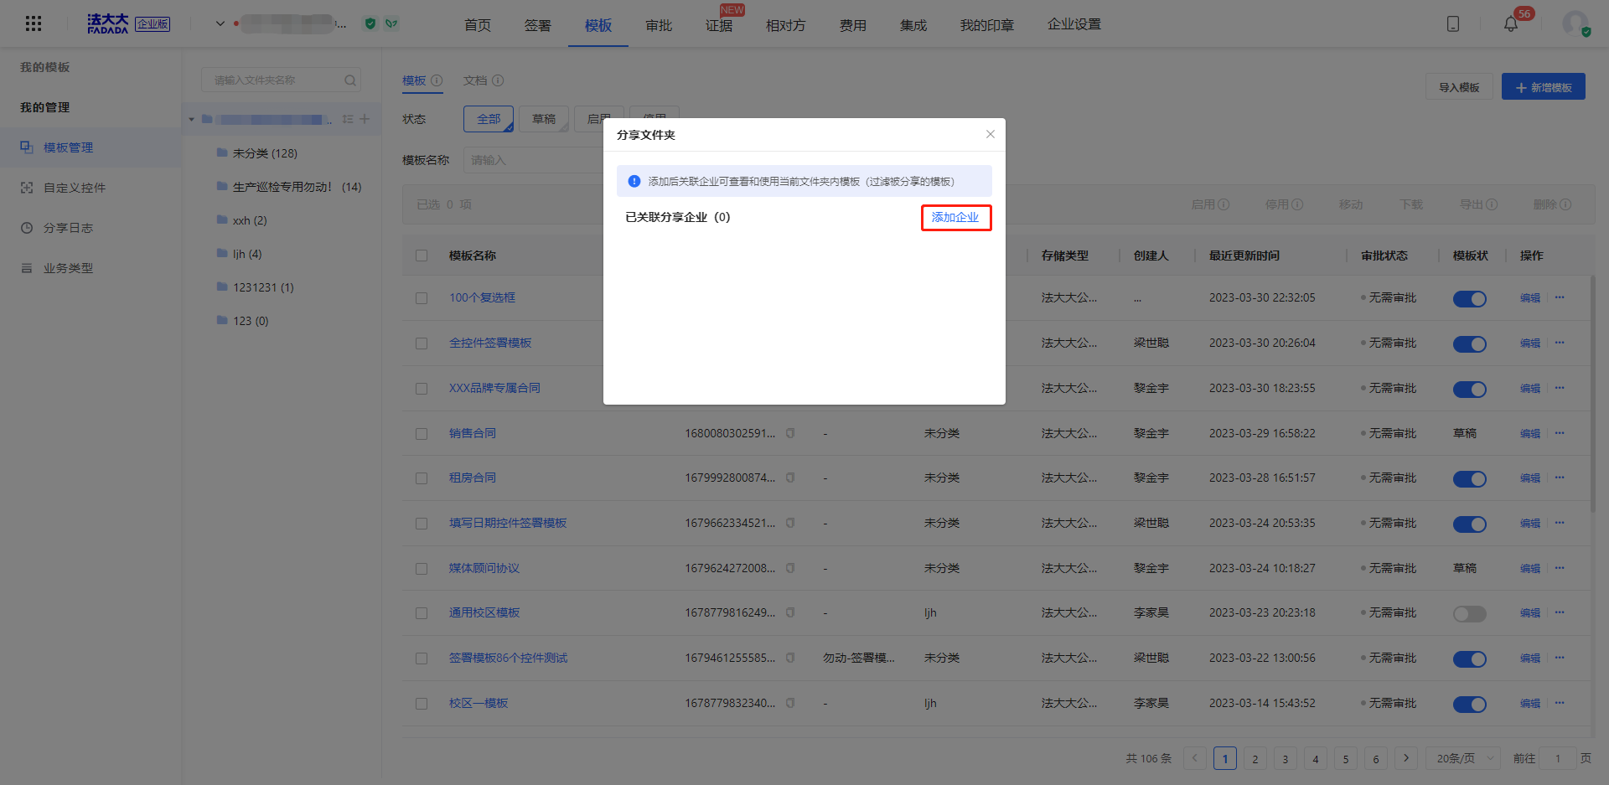Copy ID icon in 租房合同 row

point(790,478)
